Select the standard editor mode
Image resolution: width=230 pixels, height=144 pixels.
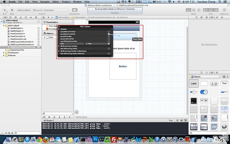pos(188,10)
